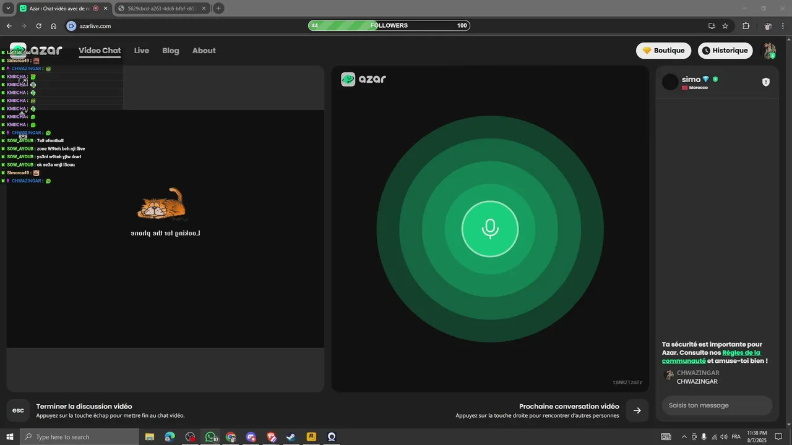The height and width of the screenshot is (445, 792).
Task: Bookmark this page with the star
Action: click(x=725, y=26)
